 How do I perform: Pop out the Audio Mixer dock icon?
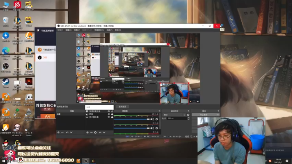tap(159, 111)
